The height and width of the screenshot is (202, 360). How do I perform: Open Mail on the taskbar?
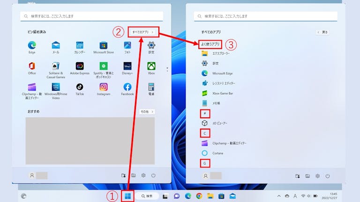coord(232,196)
